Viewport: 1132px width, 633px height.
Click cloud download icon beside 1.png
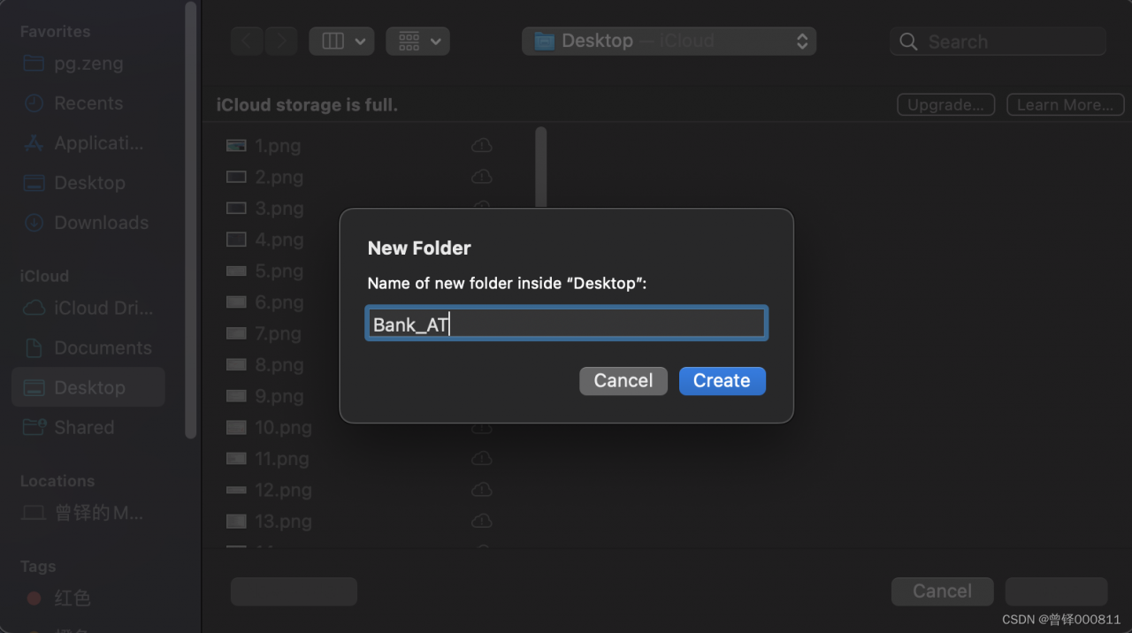[x=481, y=145]
